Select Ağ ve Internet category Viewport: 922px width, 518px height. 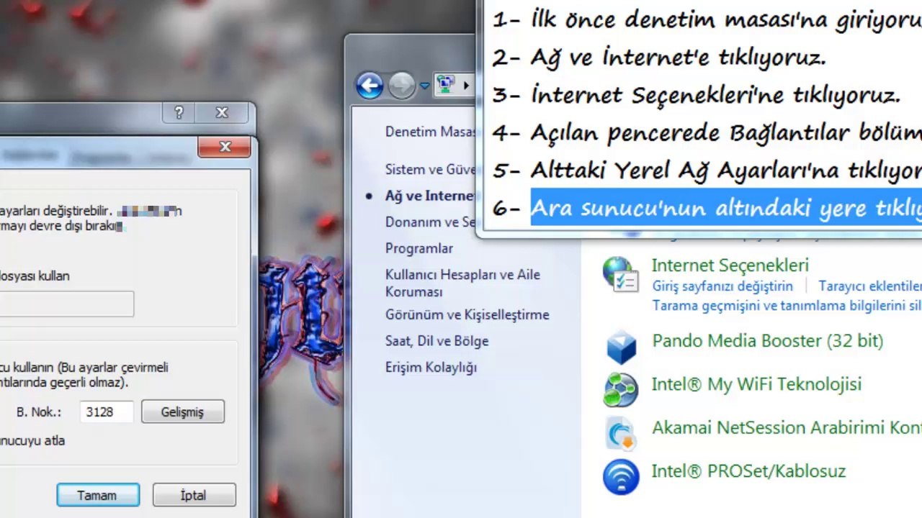(429, 196)
